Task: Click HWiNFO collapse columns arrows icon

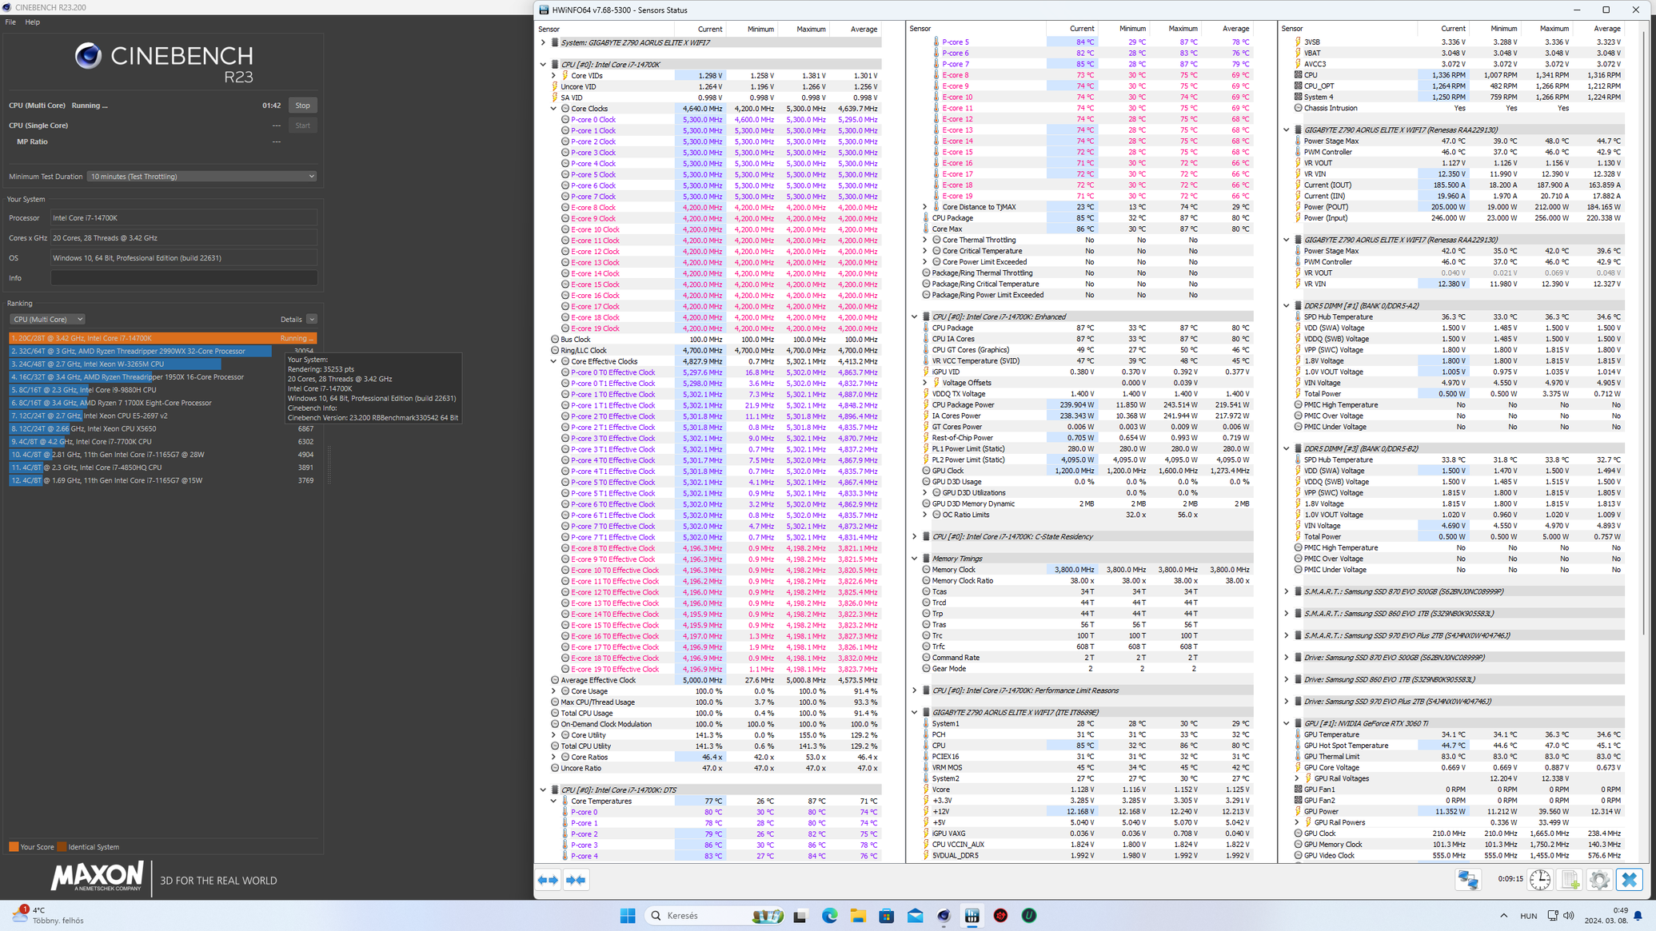Action: point(576,880)
